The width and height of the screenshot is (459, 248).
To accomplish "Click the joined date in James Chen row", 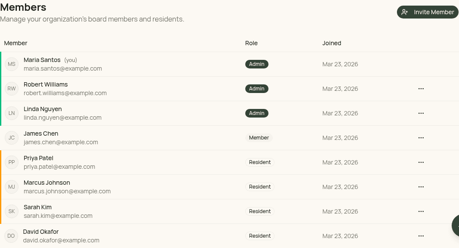I will (340, 138).
